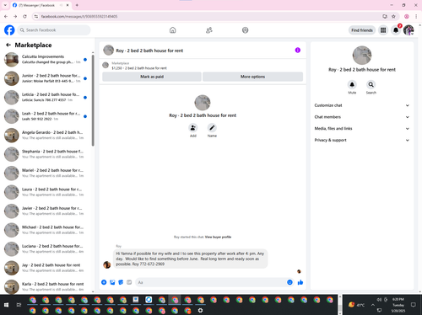This screenshot has width=422, height=315.
Task: Open Karla's conversation
Action: tap(46, 286)
